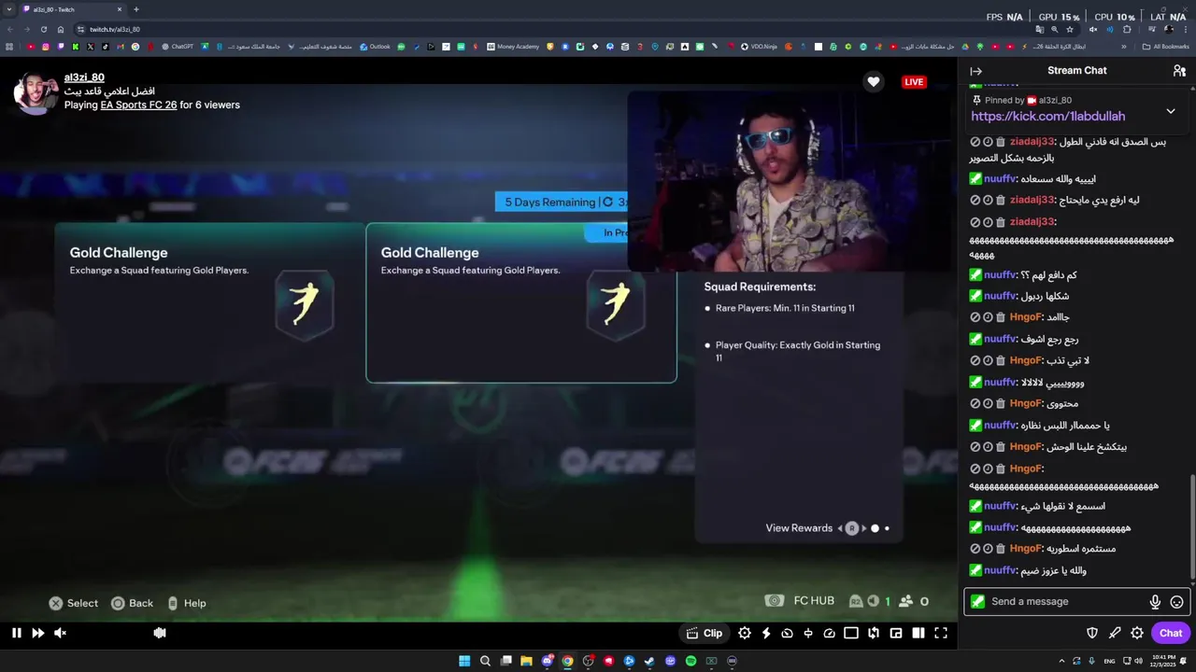The height and width of the screenshot is (672, 1196).
Task: Open al3zi_80 channel name link
Action: coord(84,77)
